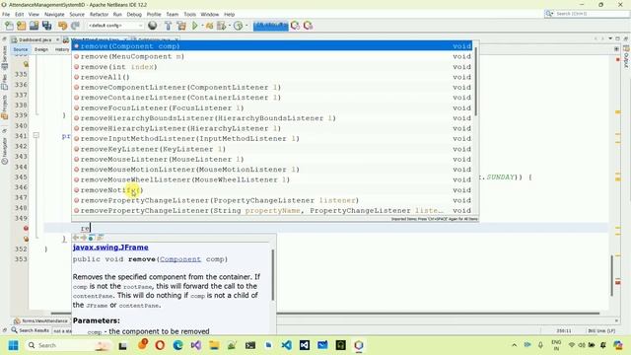Viewport: 631px width, 355px height.
Task: Switch to the Design view button
Action: (41, 49)
